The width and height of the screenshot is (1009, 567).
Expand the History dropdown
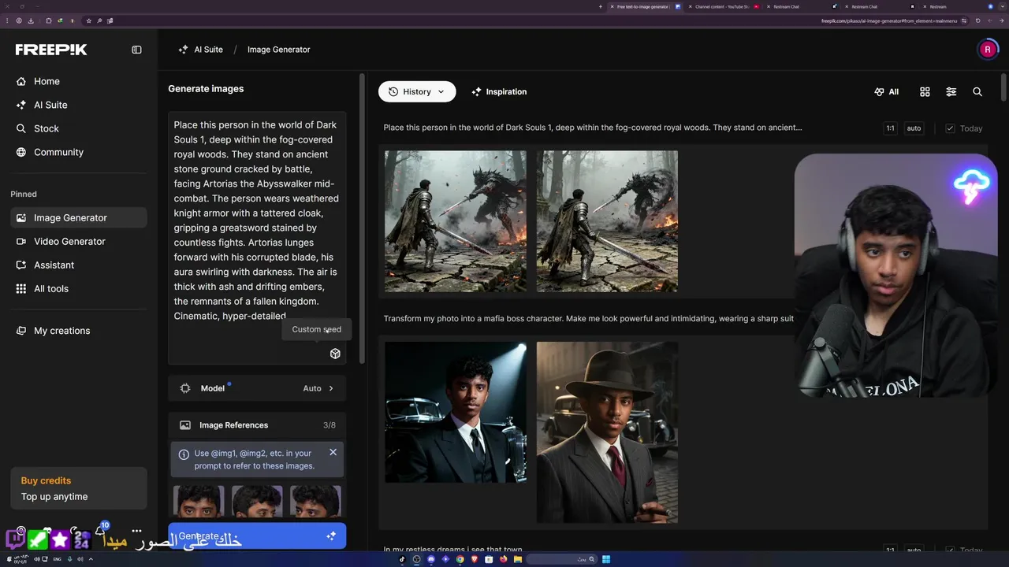[417, 91]
